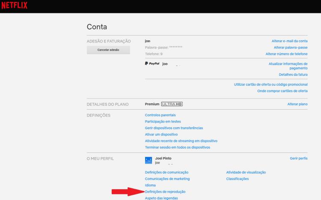Screen dimensions: 321x200
Task: Click the Classificações link
Action: pos(238,179)
